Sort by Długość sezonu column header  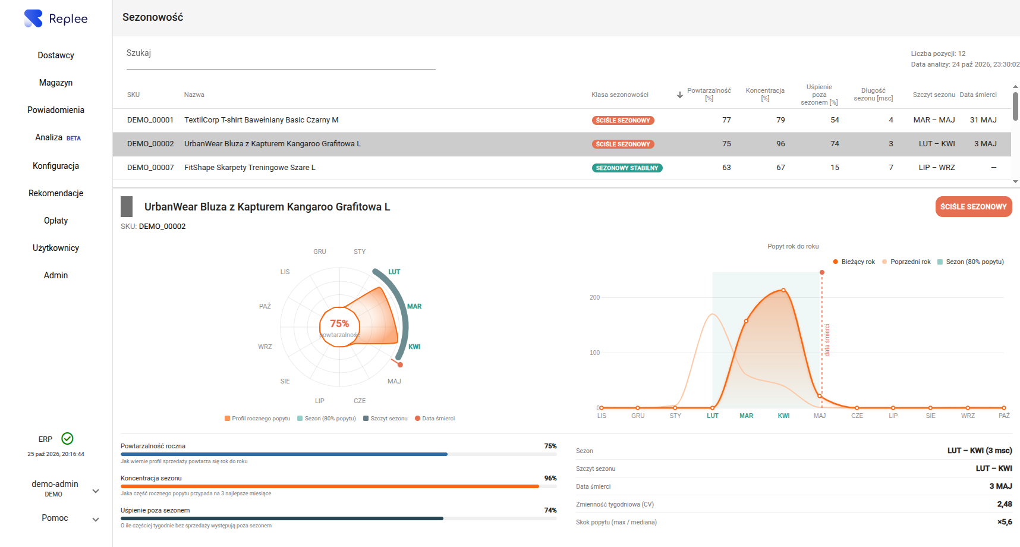point(873,95)
